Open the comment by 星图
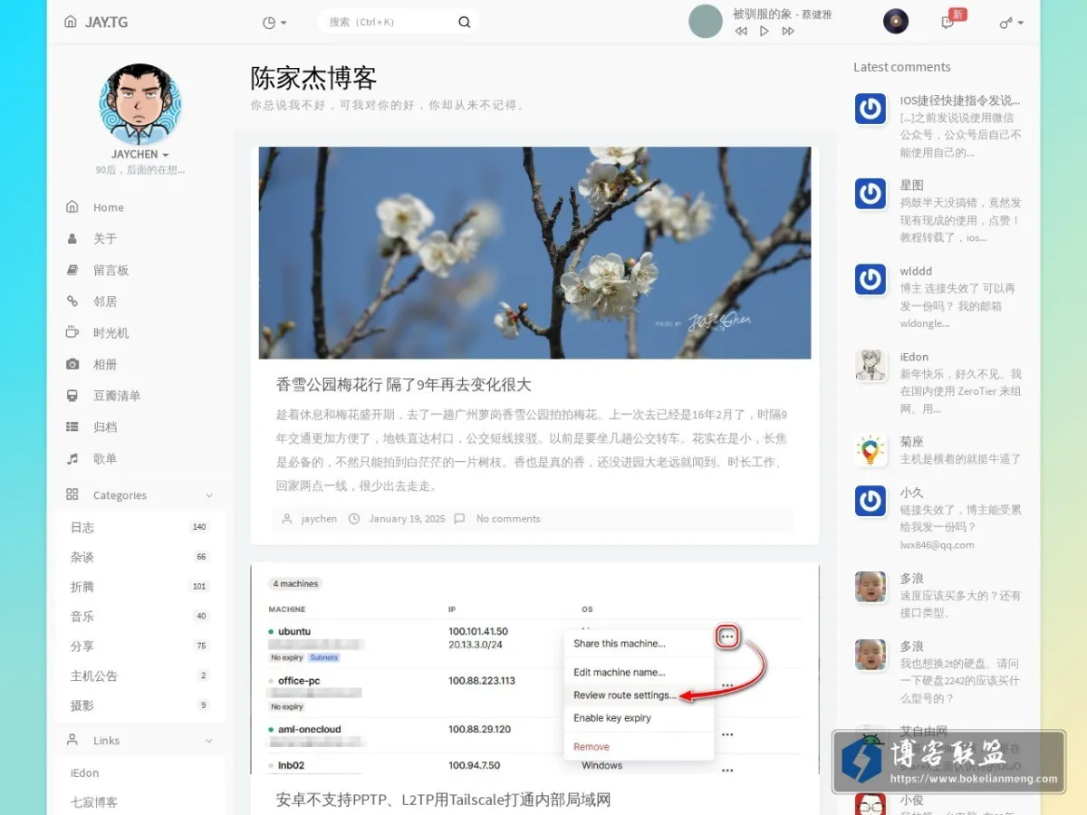The image size is (1087, 815). [x=912, y=185]
